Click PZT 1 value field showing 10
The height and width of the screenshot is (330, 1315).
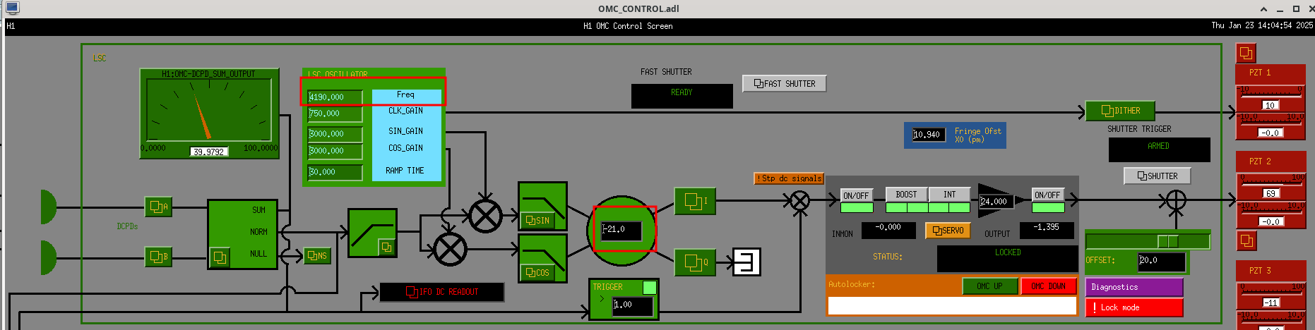pos(1270,105)
